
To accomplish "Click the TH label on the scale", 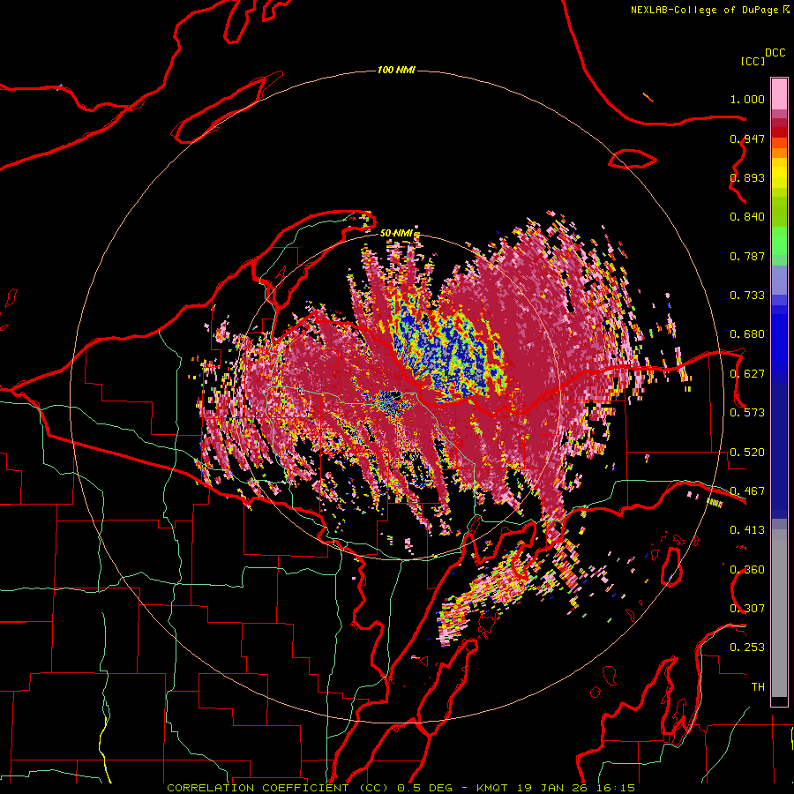I will [x=758, y=687].
